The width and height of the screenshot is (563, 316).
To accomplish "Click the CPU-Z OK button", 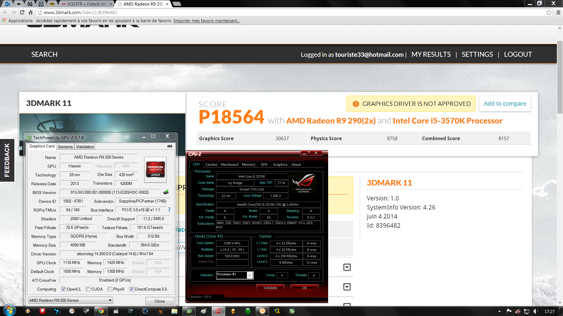I will tap(305, 288).
